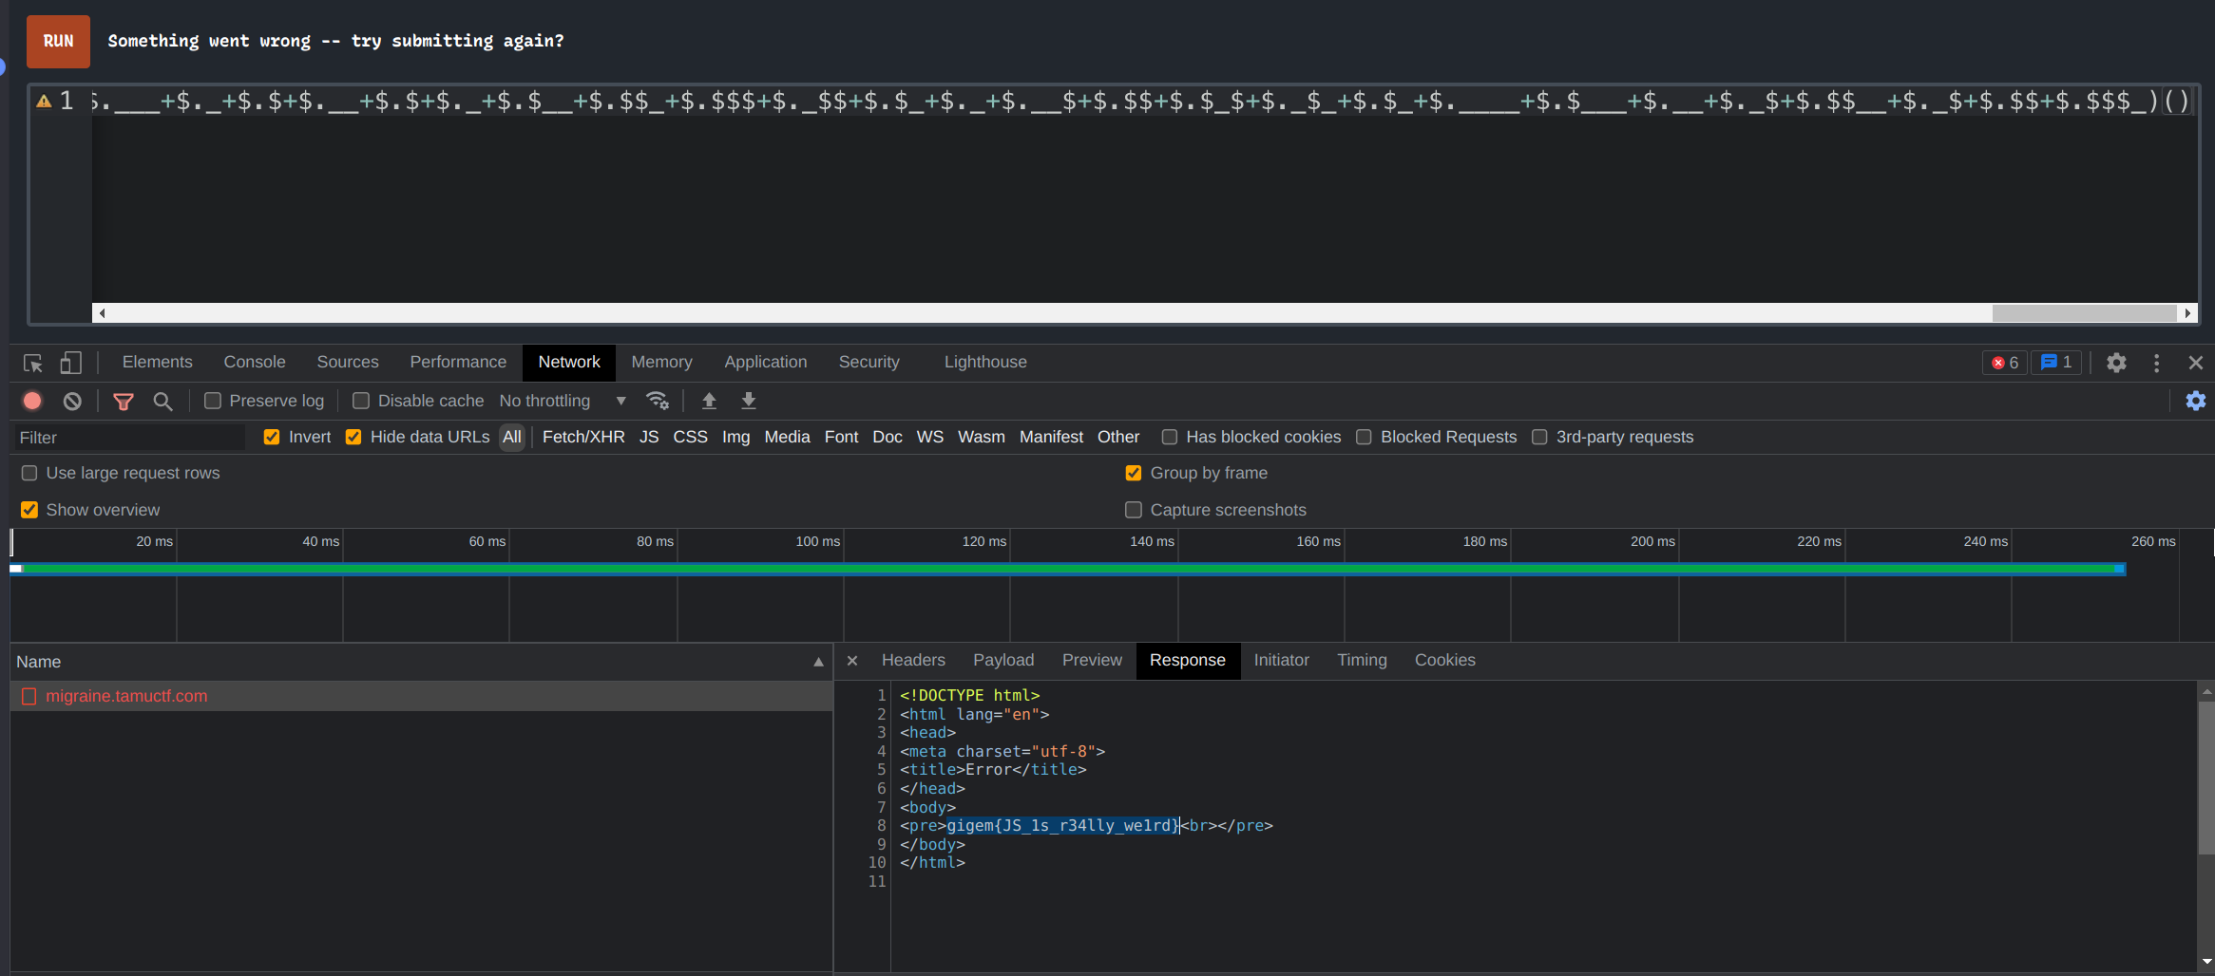Select migraine.tamuctf.com request row
The height and width of the screenshot is (976, 2215).
click(x=421, y=696)
